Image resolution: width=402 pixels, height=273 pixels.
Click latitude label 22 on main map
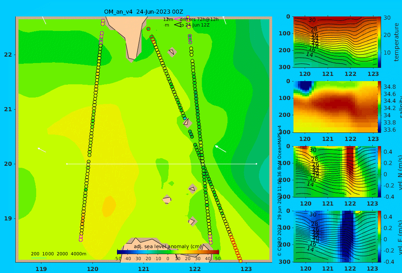coord(8,55)
